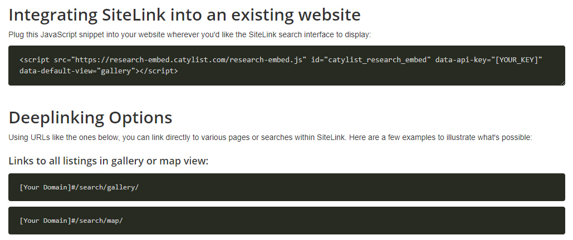Image resolution: width=573 pixels, height=240 pixels.
Task: Click the Using URLs like the ones below paragraph
Action: click(x=271, y=138)
